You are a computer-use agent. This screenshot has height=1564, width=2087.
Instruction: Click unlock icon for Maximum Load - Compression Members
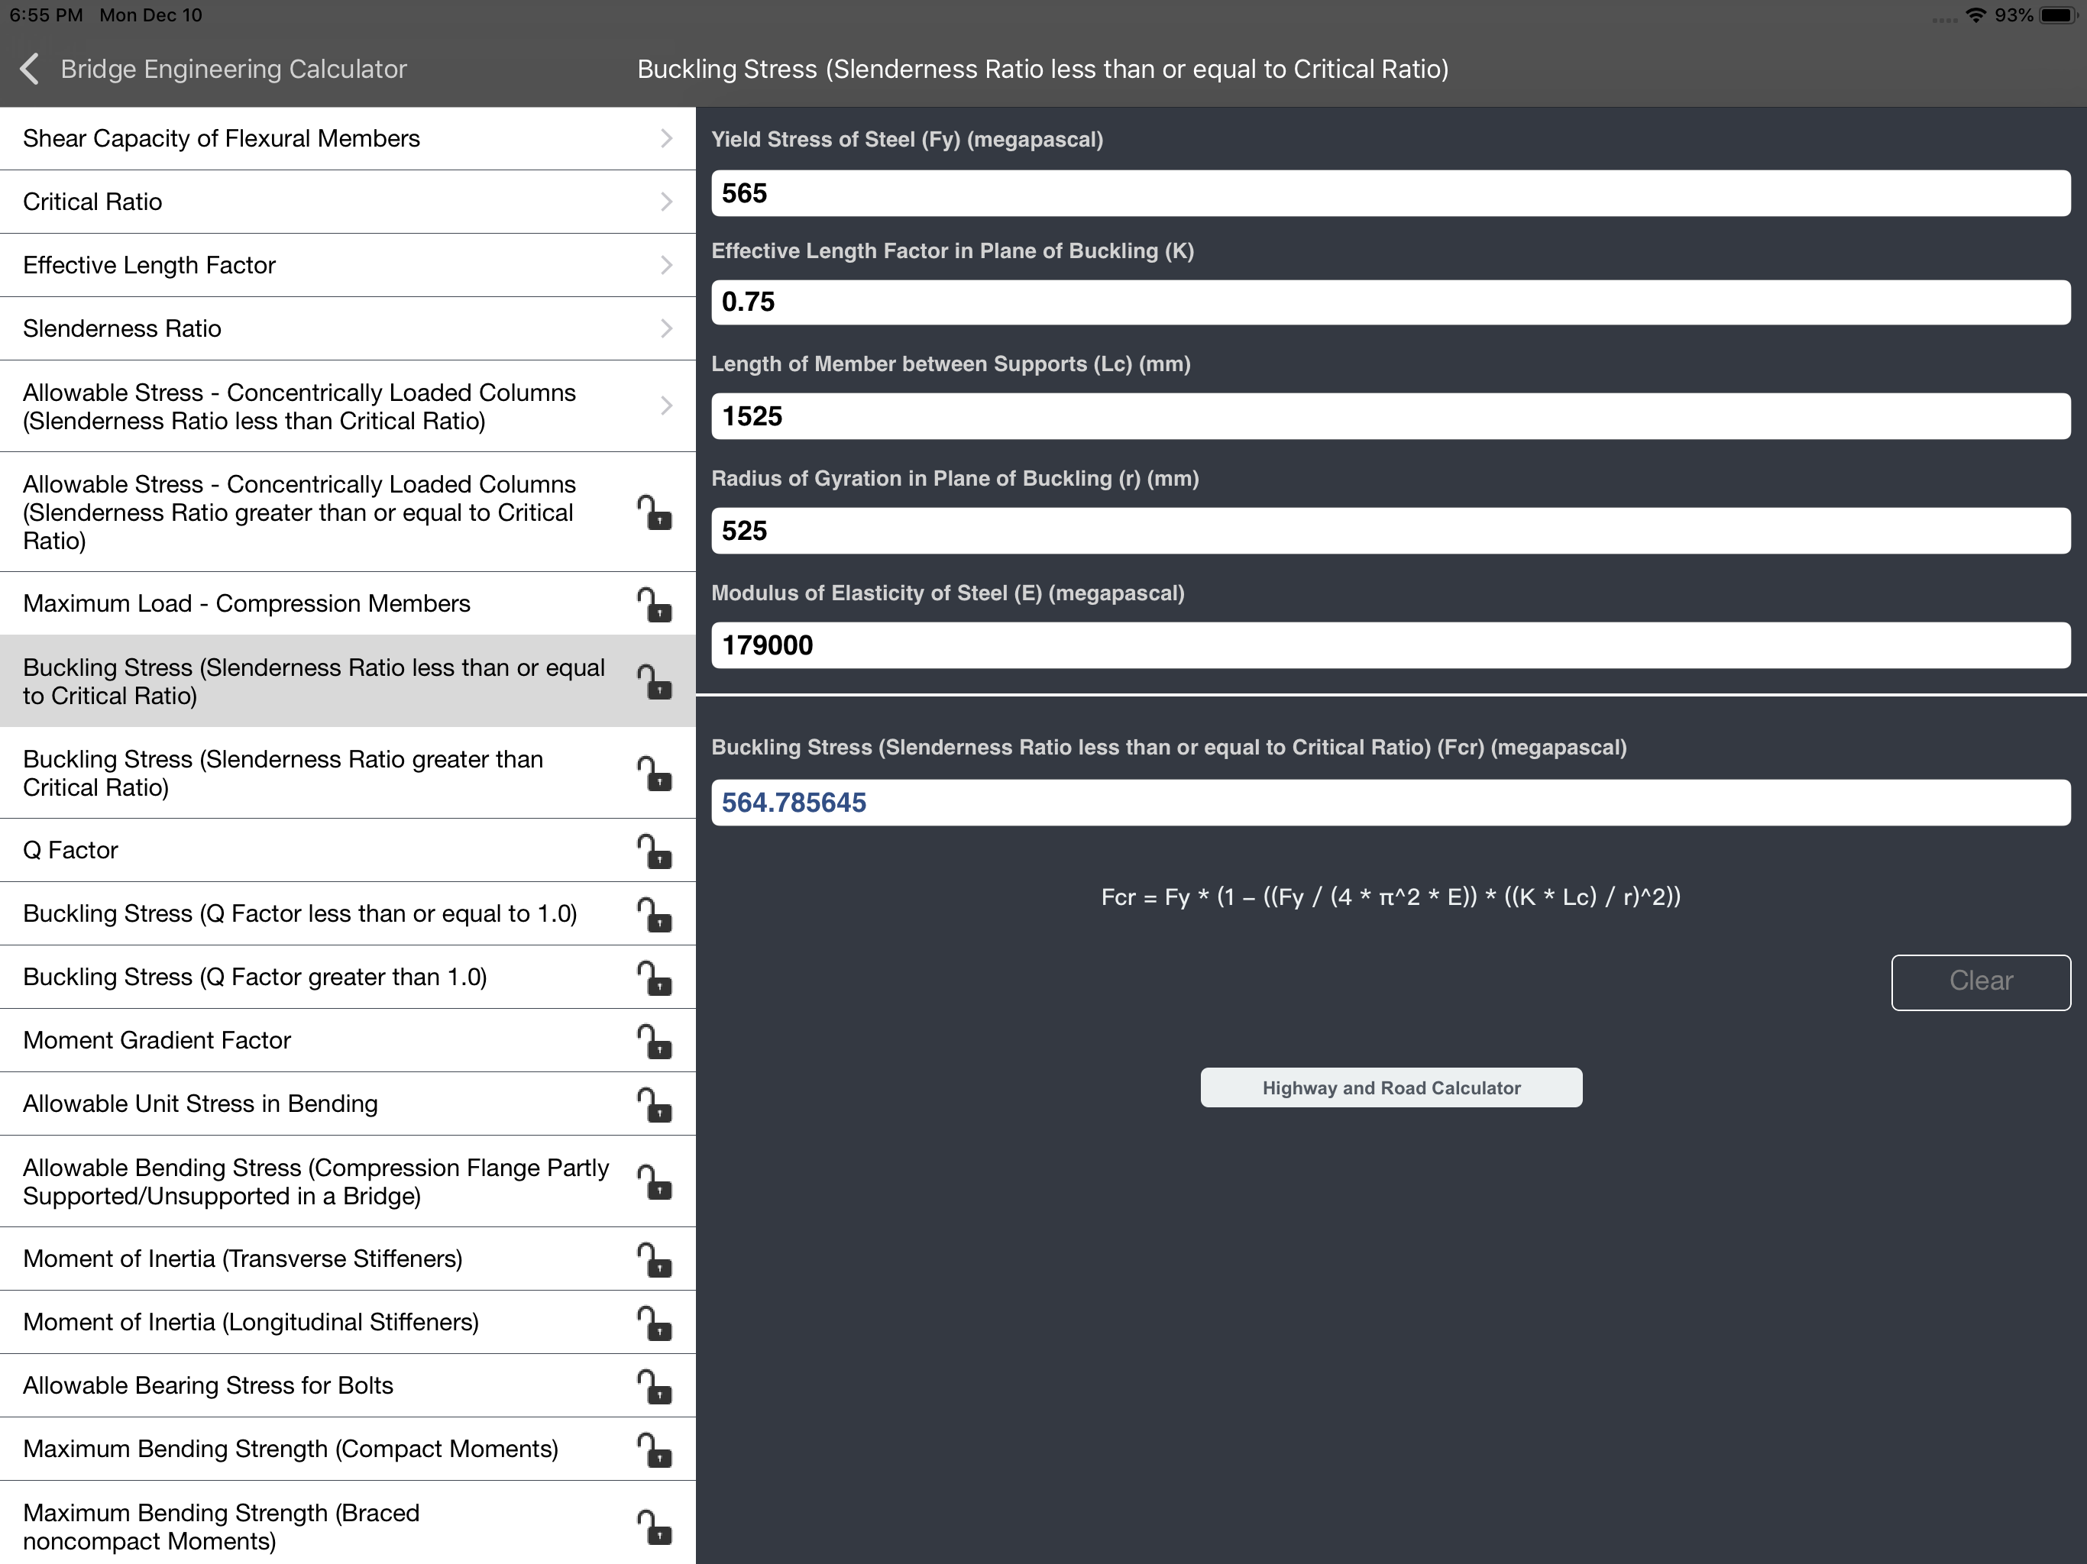point(654,604)
